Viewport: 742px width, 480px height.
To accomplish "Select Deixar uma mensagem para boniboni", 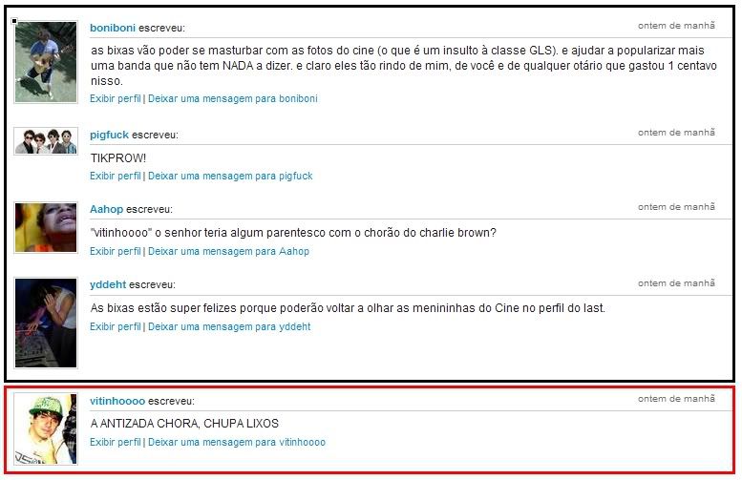I will point(233,99).
